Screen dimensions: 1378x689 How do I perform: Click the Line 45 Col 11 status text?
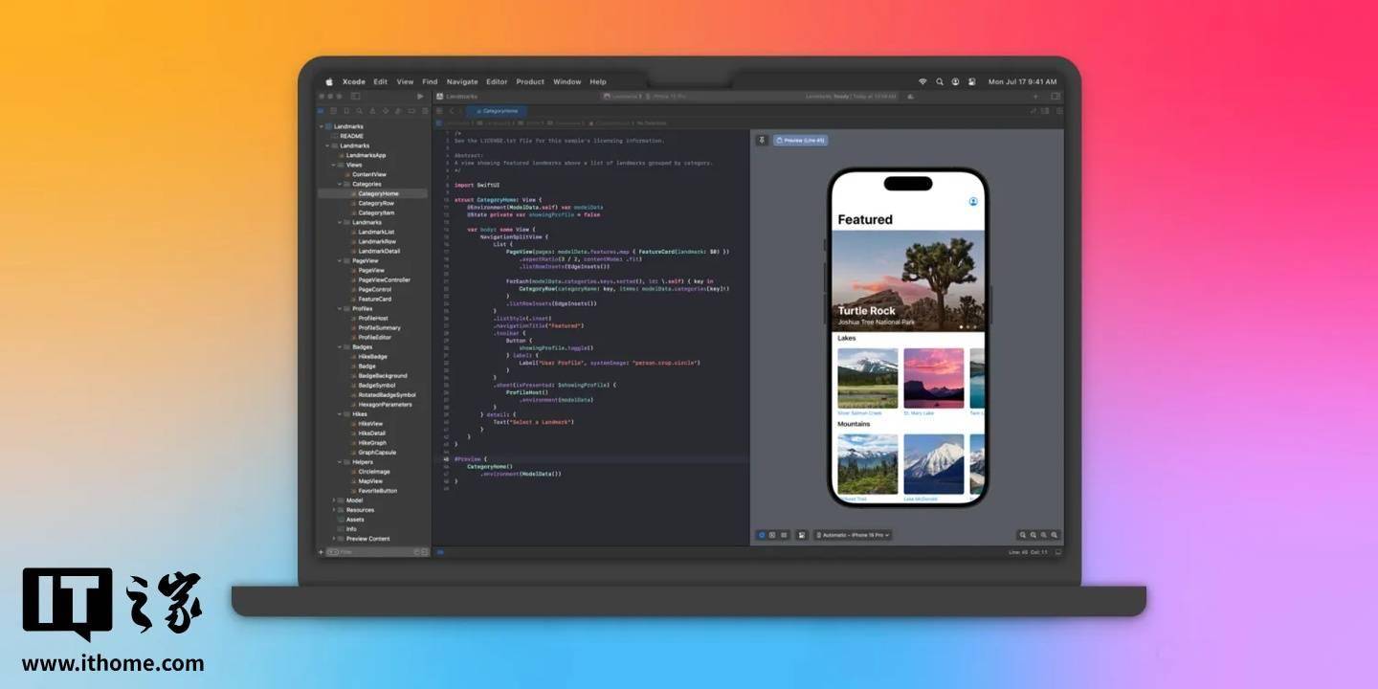pyautogui.click(x=1028, y=552)
